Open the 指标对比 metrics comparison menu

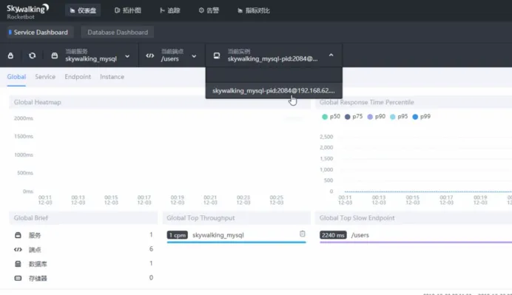253,10
